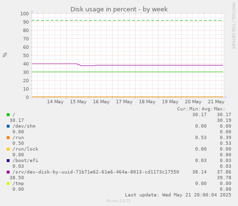
Task: Click the 100 y-axis label
Action: coord(24,14)
